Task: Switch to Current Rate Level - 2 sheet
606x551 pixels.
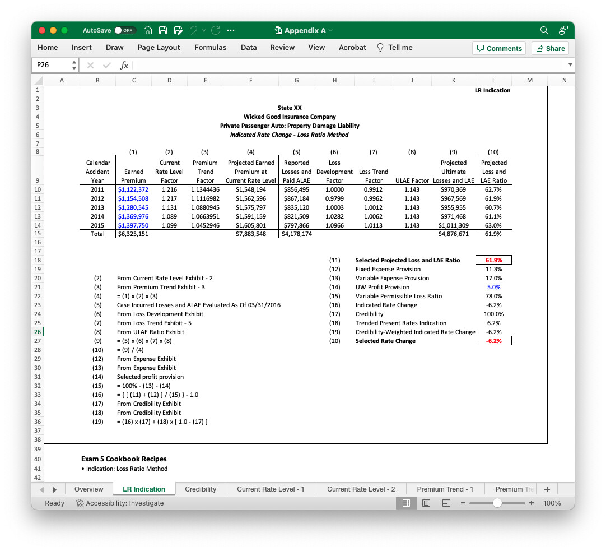Action: [x=361, y=489]
